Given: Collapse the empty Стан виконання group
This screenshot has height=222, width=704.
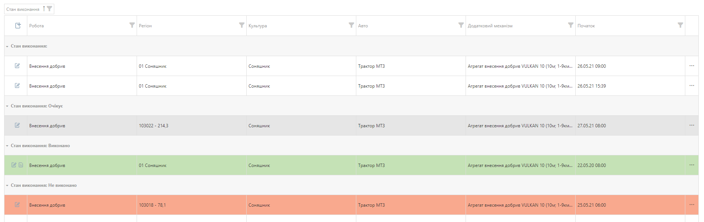Looking at the screenshot, I should (x=7, y=46).
